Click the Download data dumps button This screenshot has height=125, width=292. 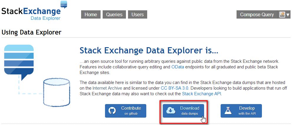[x=183, y=111]
